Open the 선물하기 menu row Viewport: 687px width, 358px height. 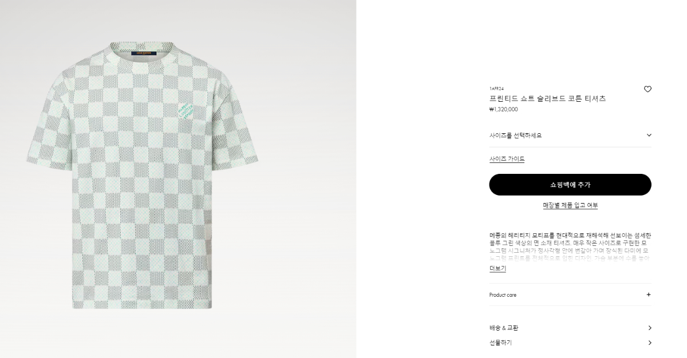tap(570, 343)
